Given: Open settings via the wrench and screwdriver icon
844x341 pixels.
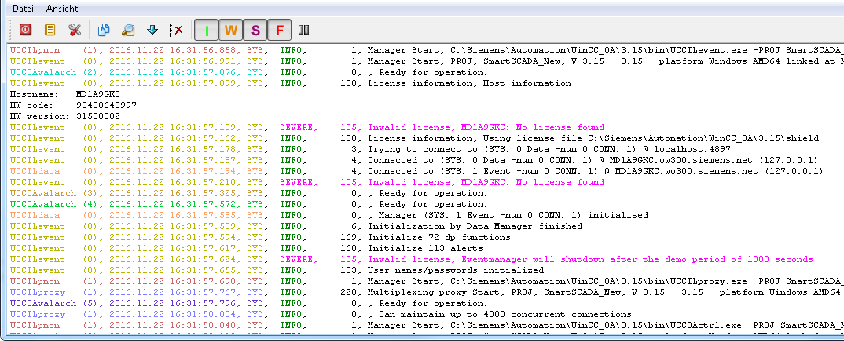Looking at the screenshot, I should [75, 30].
